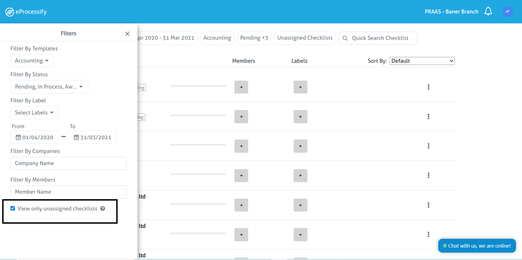This screenshot has height=260, width=522.
Task: Add label to the second checklist row
Action: [x=301, y=117]
